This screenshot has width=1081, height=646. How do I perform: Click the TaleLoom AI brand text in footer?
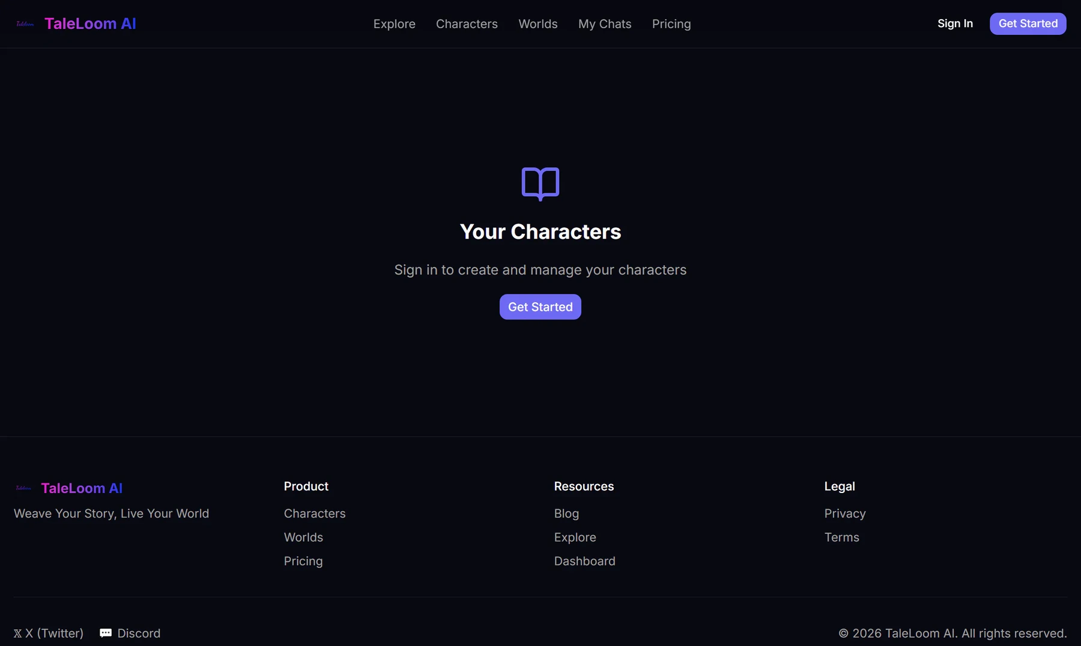82,488
